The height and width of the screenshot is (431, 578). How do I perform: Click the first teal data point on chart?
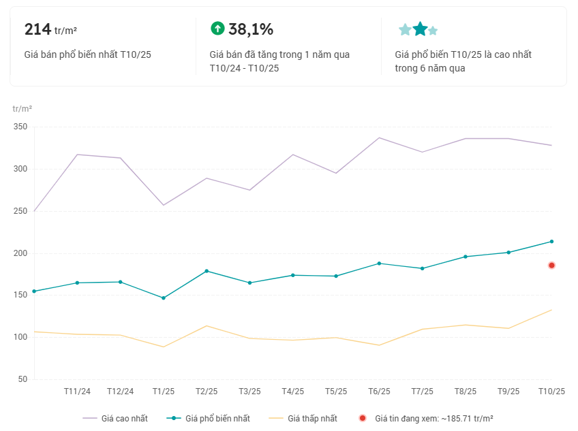pos(34,291)
